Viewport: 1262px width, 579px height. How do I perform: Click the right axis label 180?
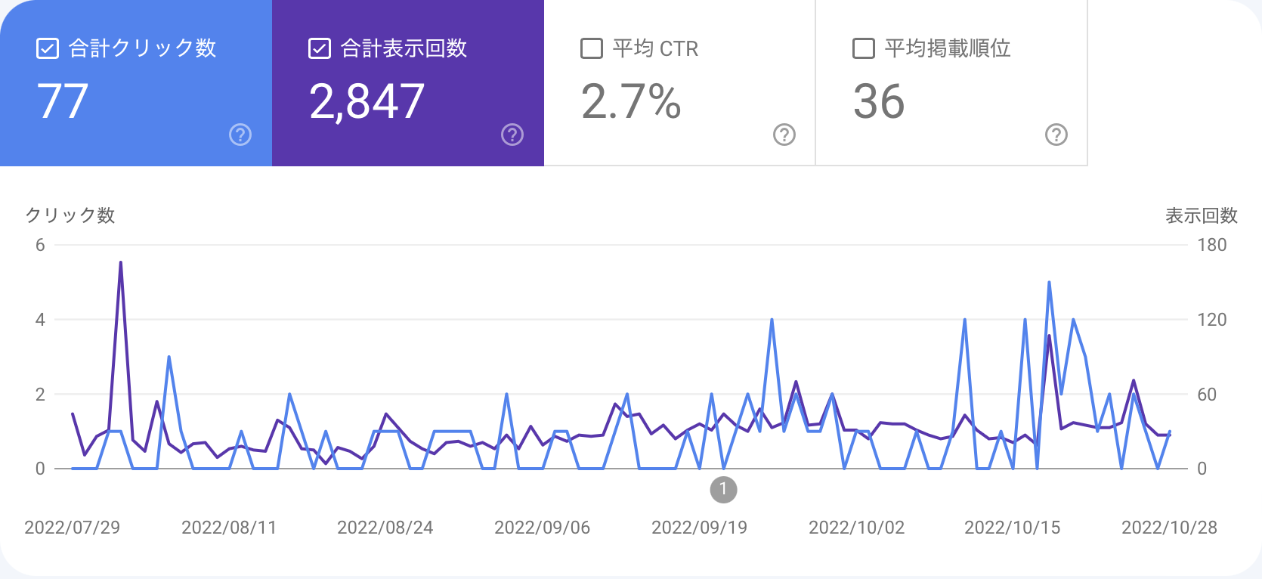[x=1212, y=245]
